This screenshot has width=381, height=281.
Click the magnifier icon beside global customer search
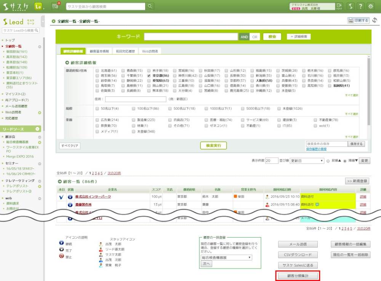pyautogui.click(x=150, y=6)
